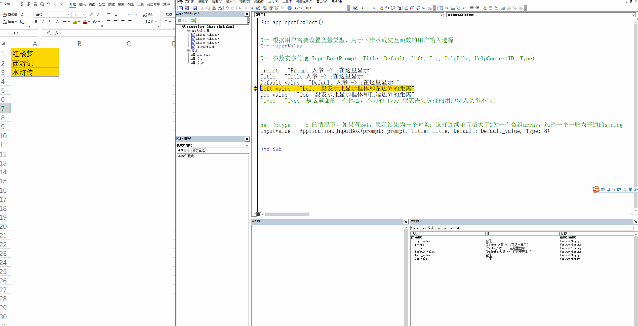Click the Save icon in VBA toolbar

195,8
